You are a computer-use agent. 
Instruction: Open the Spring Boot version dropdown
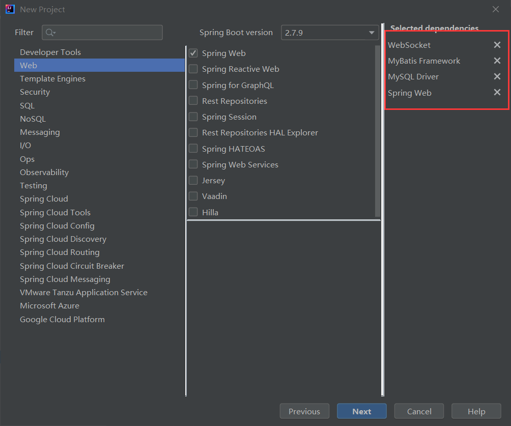[329, 33]
